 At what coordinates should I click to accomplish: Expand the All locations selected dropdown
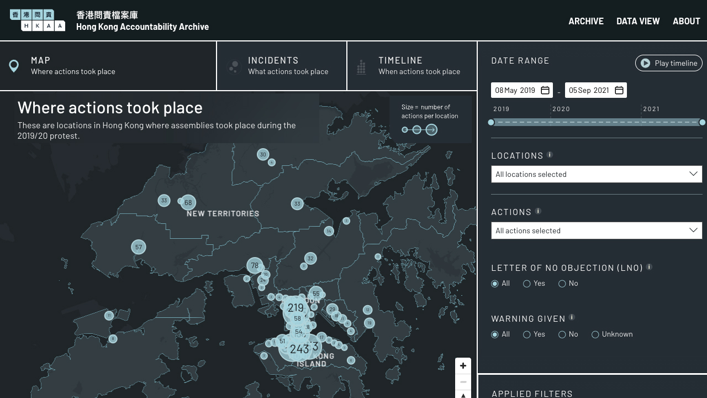(597, 174)
